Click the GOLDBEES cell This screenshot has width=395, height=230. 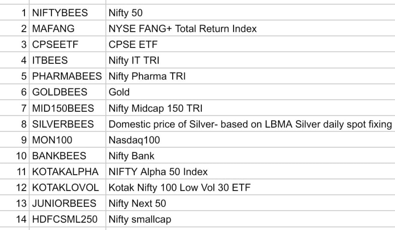60,92
